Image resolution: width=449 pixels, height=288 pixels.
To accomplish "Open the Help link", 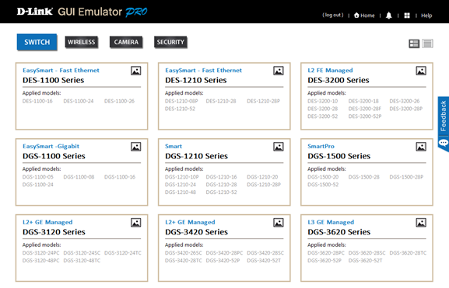I will tap(426, 16).
